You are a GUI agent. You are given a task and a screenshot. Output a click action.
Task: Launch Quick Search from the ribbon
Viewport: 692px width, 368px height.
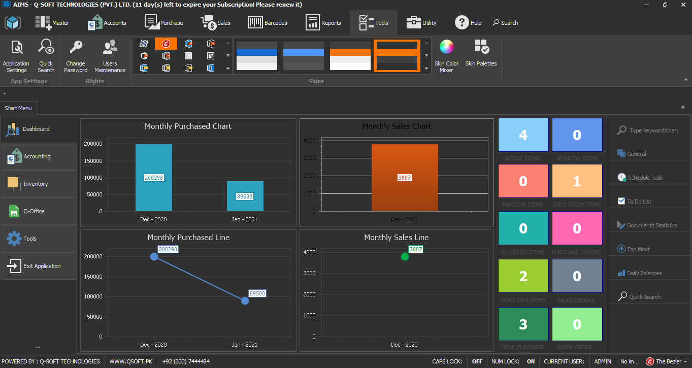46,56
